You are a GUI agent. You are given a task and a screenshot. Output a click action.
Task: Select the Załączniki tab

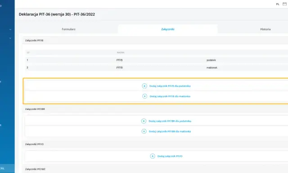[168, 29]
